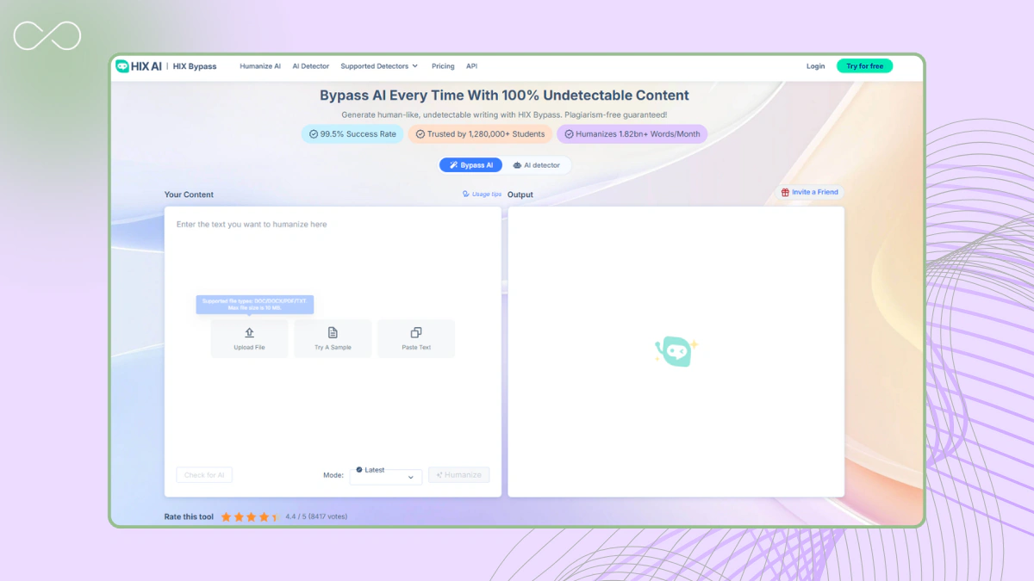Click the Paste Text clipboard icon

[x=416, y=333]
